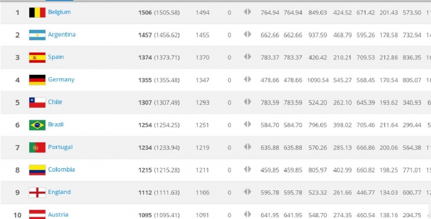Click the Brazil flag icon
This screenshot has width=431, height=219.
coord(37,125)
